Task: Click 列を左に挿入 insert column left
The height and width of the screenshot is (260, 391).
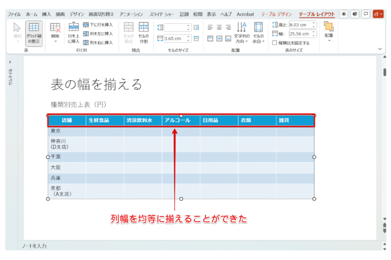Action: pos(98,34)
